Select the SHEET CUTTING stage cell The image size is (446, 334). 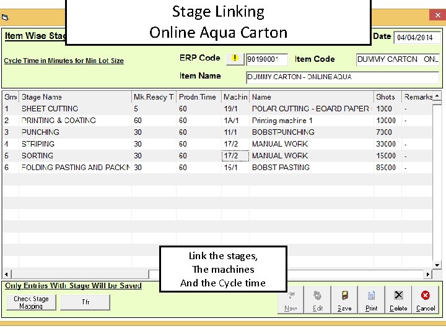point(75,109)
